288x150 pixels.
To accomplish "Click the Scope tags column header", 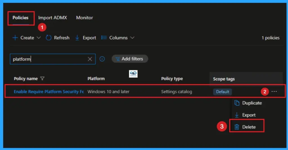I will click(x=224, y=79).
